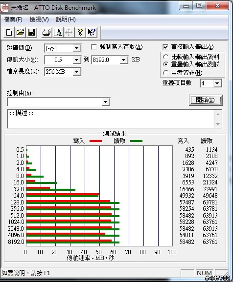Click the Print toolbar icon
This screenshot has height=282, width=233.
47,33
